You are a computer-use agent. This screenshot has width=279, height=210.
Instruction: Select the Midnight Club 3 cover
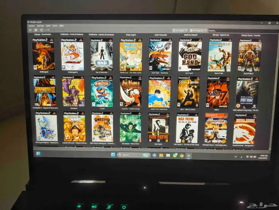click(216, 128)
